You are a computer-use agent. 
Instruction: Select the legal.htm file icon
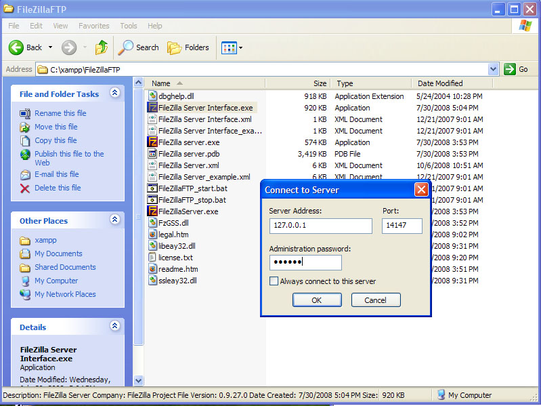pyautogui.click(x=152, y=234)
